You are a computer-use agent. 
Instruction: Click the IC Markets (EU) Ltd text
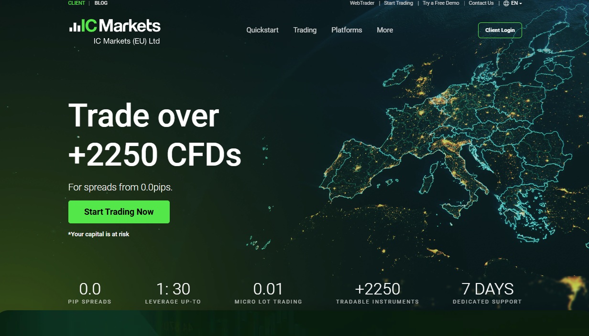coord(127,42)
